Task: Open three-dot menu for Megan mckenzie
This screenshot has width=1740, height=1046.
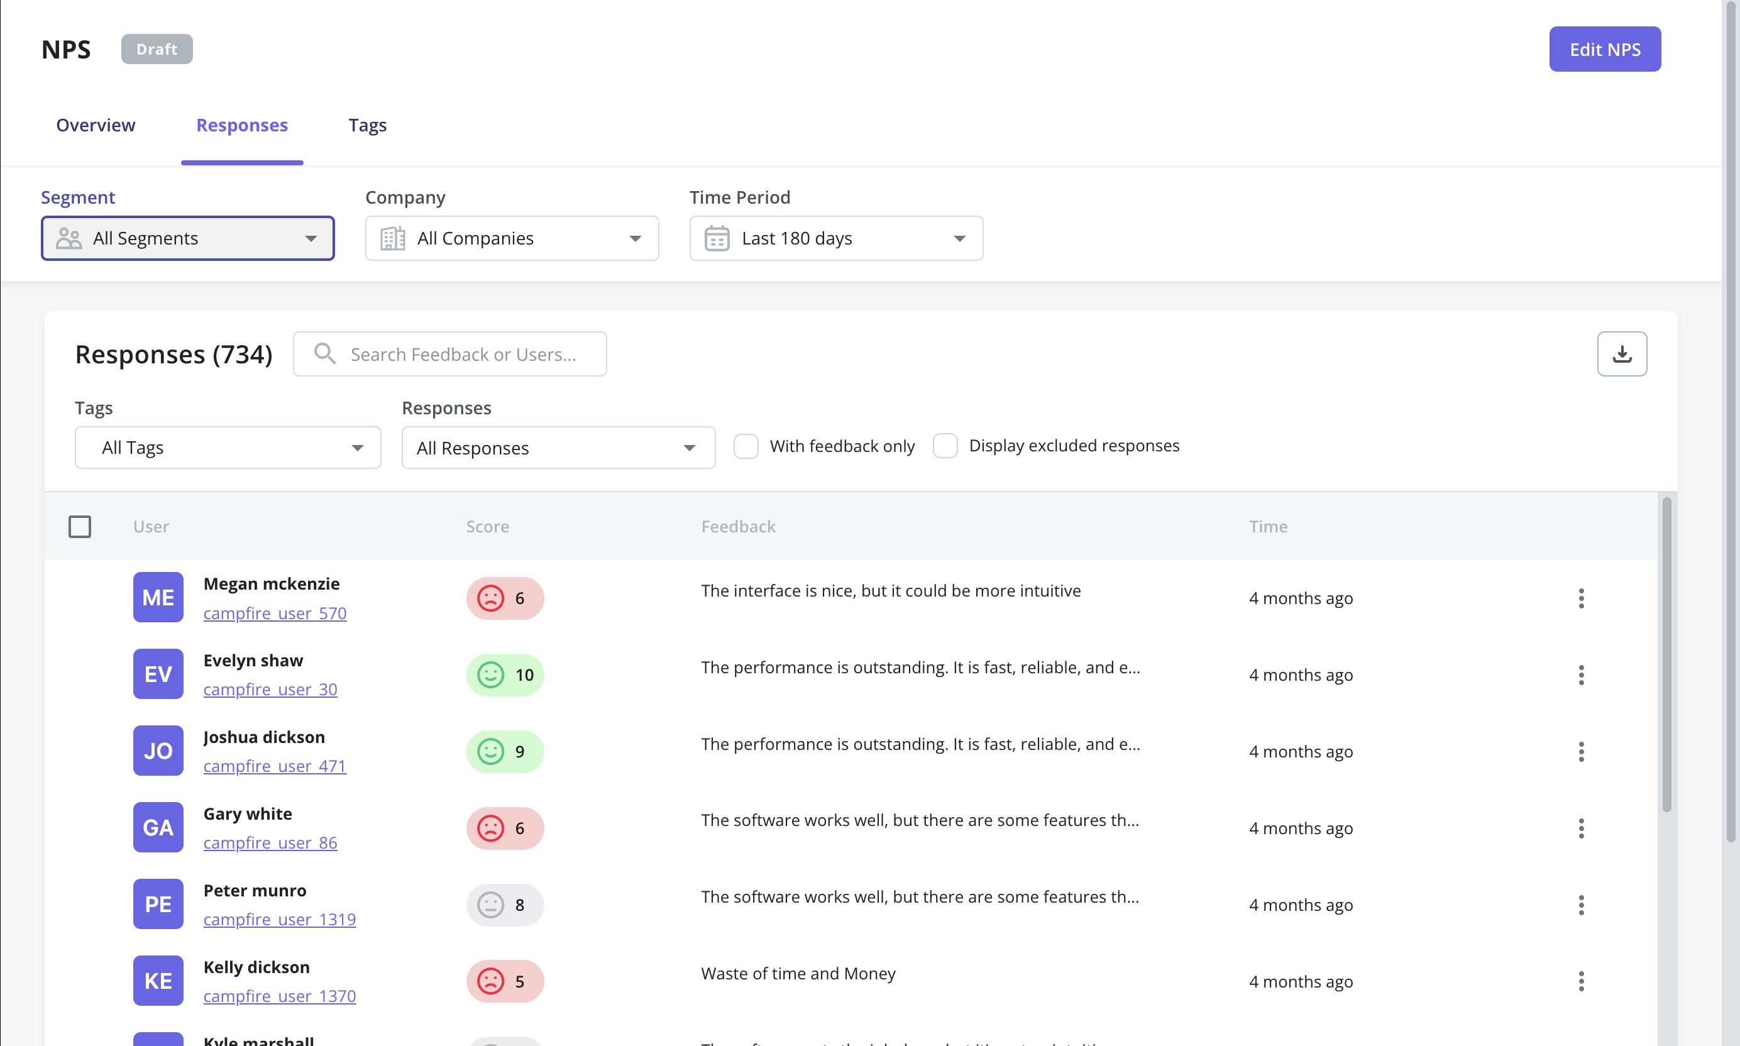Action: [x=1581, y=598]
